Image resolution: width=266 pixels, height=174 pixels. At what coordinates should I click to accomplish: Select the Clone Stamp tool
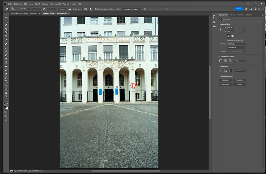(6, 51)
